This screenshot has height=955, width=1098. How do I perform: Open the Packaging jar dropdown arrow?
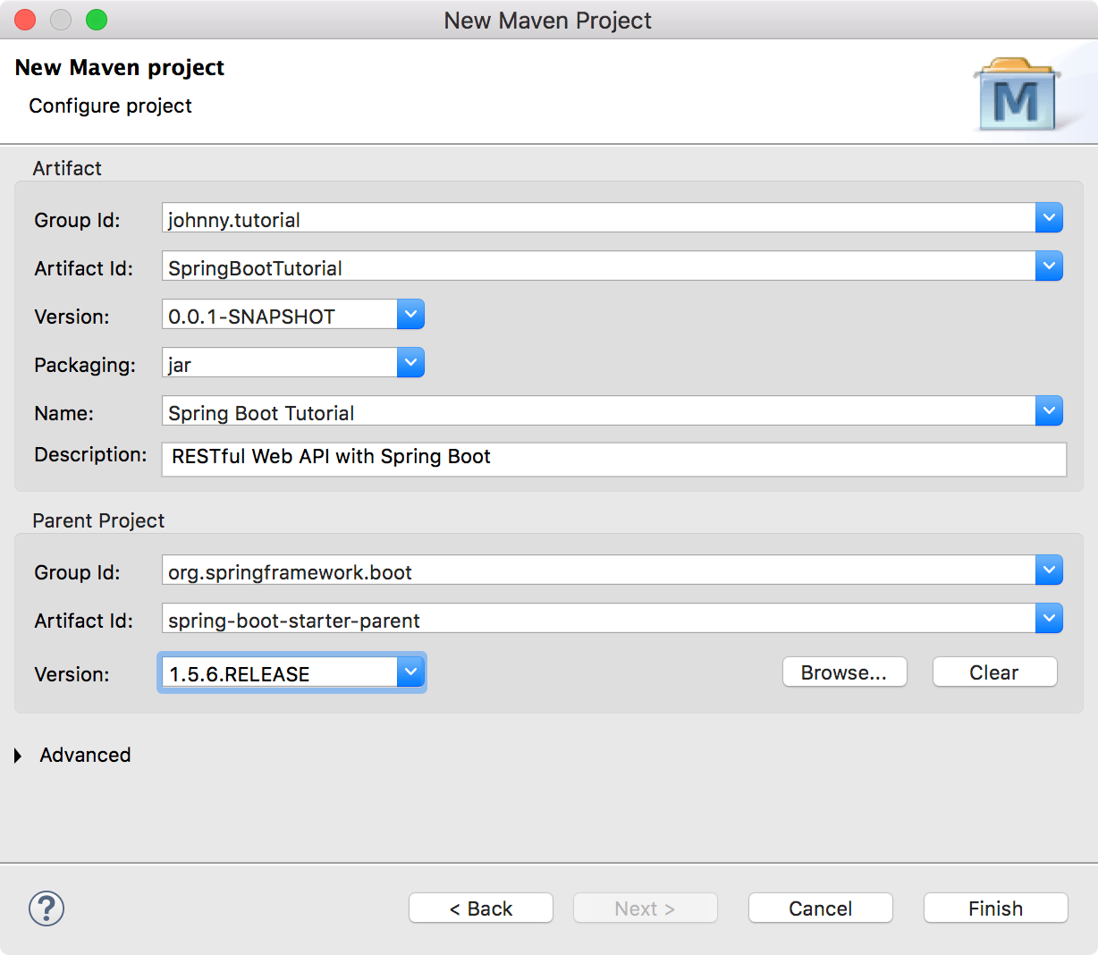coord(410,362)
